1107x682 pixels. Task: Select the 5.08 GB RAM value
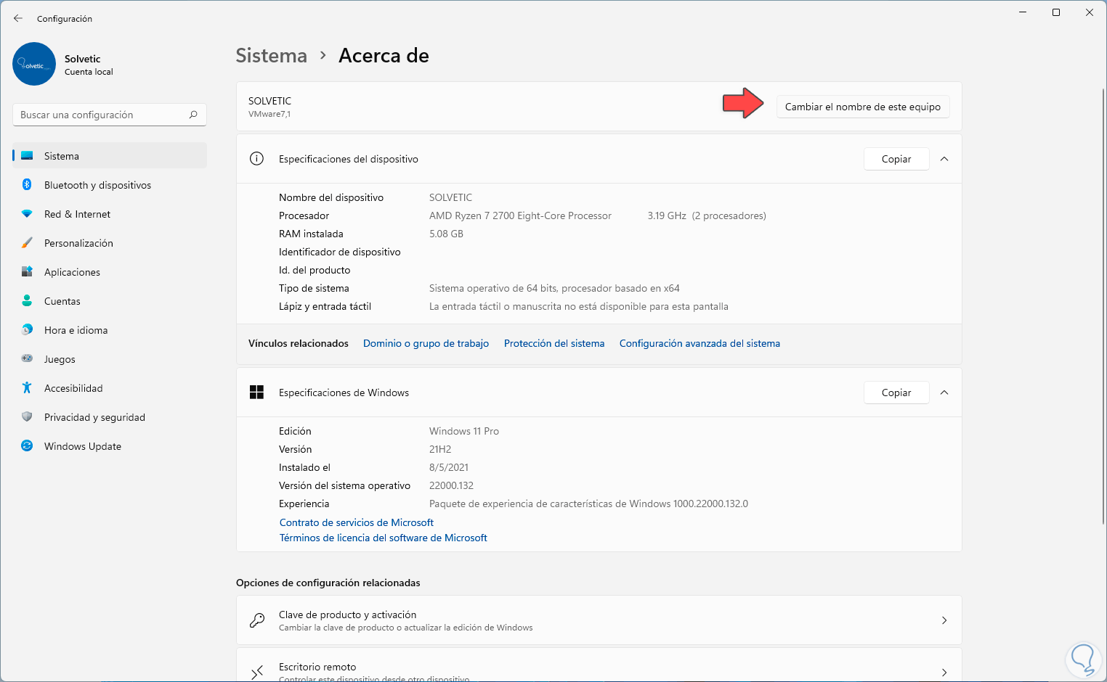[446, 234]
